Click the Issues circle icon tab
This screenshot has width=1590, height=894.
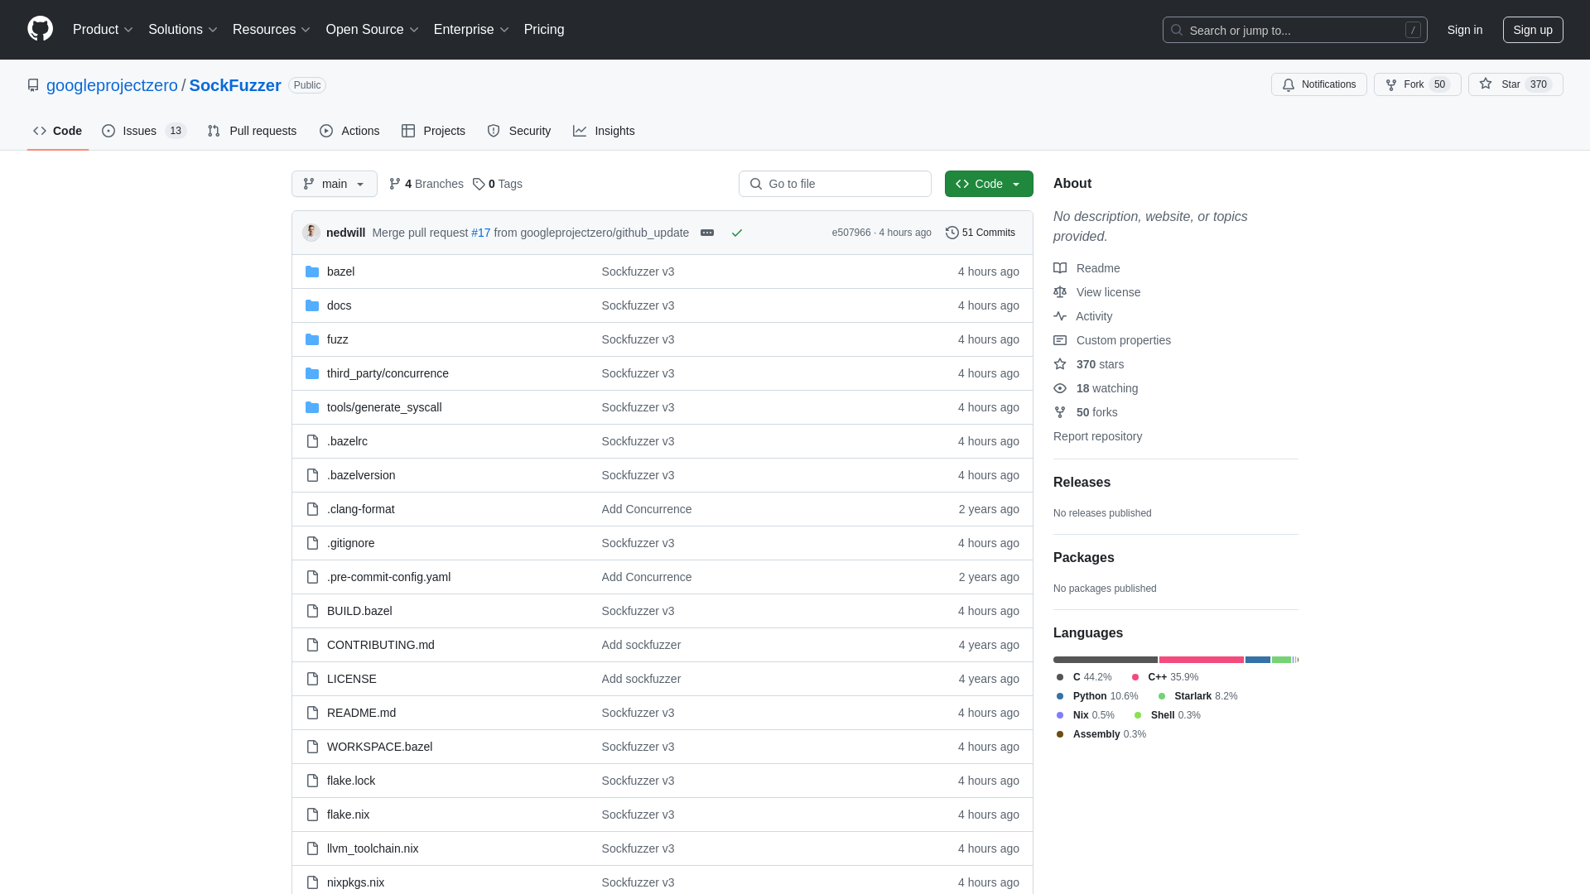(x=108, y=131)
